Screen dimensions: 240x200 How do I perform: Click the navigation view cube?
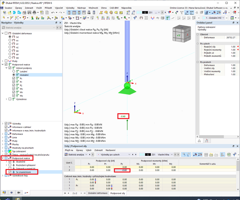[x=182, y=33]
